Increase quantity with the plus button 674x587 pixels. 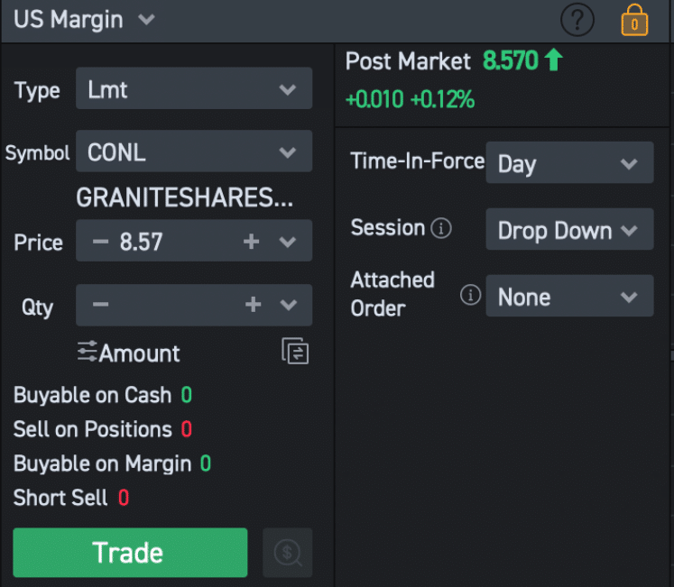point(254,305)
